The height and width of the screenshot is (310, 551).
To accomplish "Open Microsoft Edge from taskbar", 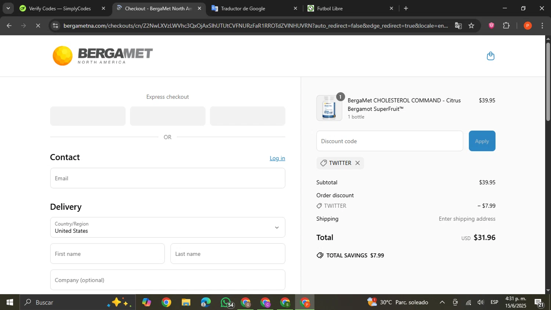I will (x=206, y=302).
